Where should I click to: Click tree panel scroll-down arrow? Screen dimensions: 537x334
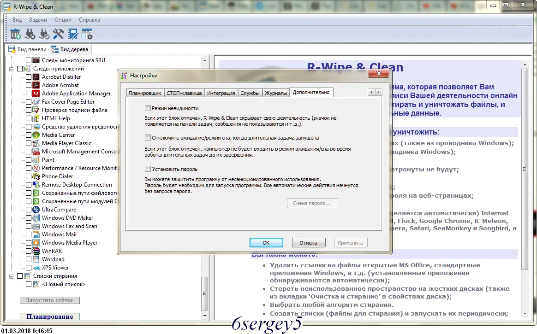click(x=205, y=316)
